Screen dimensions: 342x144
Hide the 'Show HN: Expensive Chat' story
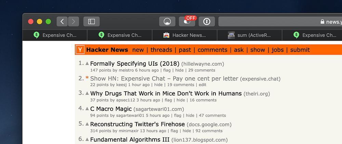point(159,84)
